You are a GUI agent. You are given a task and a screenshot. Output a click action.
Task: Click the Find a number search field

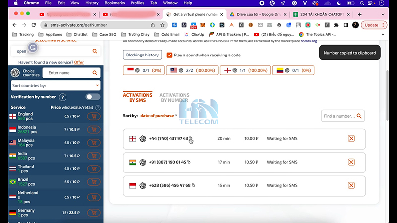point(339,116)
